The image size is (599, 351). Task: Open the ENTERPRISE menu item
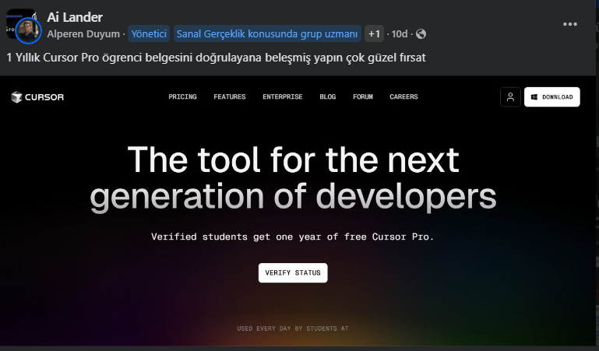coord(282,97)
